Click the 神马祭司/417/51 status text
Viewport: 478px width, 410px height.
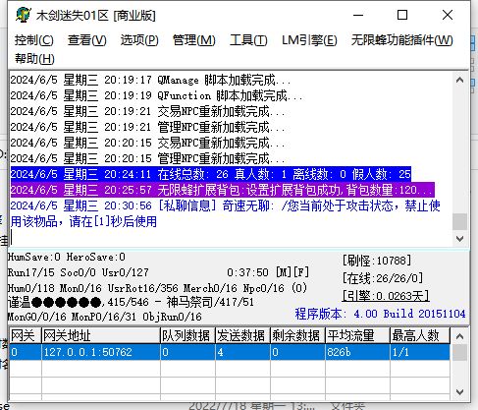point(210,302)
